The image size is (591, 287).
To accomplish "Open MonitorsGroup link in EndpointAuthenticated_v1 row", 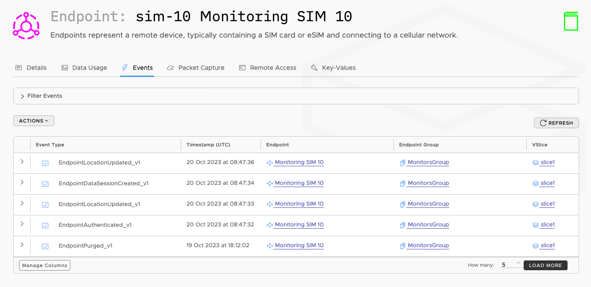I will tap(428, 225).
